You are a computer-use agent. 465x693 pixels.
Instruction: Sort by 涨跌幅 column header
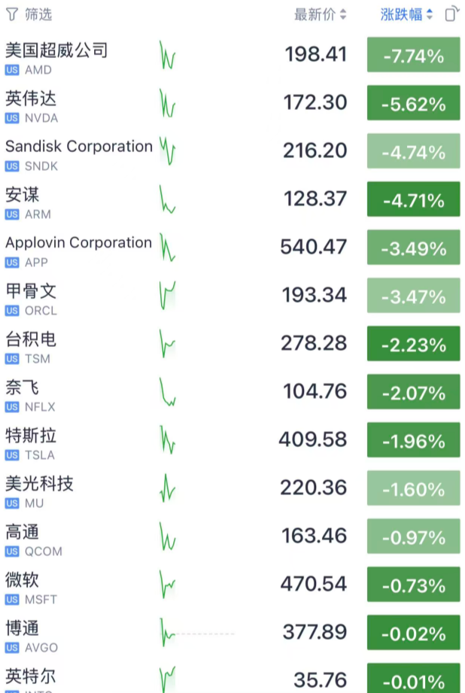pyautogui.click(x=406, y=14)
